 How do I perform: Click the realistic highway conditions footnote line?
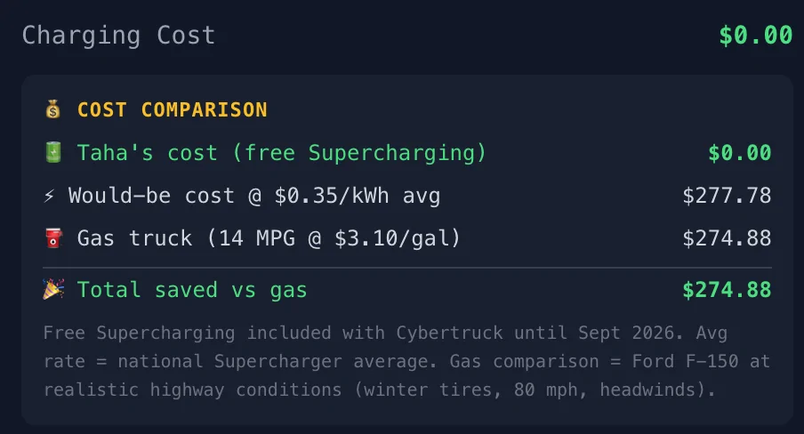[380, 390]
